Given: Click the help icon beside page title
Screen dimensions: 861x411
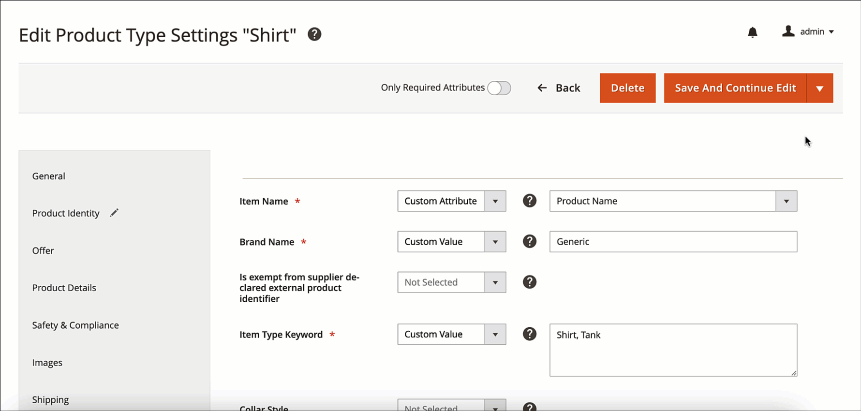Looking at the screenshot, I should pyautogui.click(x=314, y=34).
